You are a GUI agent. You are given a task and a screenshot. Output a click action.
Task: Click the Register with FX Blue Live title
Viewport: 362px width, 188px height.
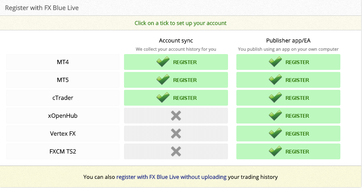[41, 8]
